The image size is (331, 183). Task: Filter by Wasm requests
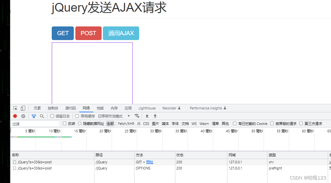[x=204, y=124]
